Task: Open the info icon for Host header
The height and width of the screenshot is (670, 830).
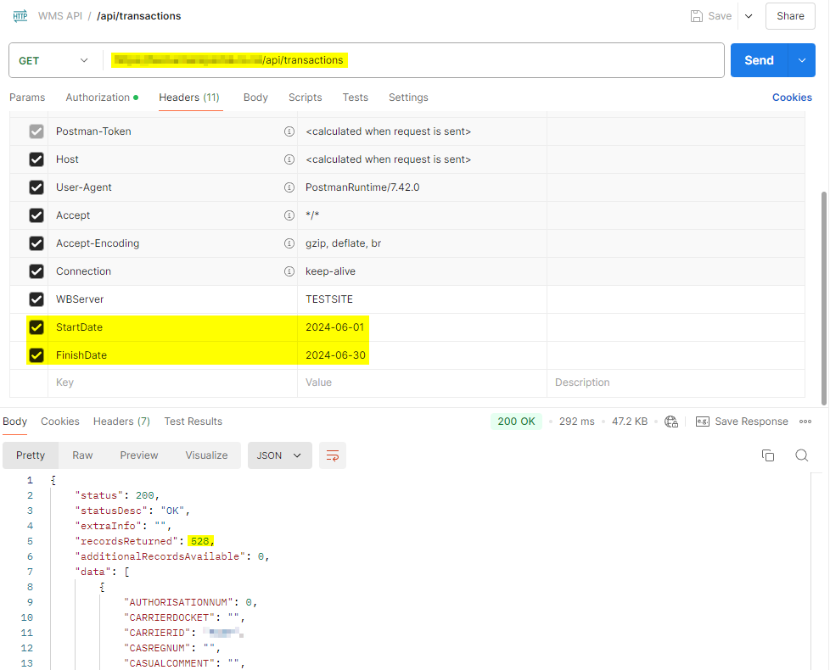Action: pos(289,159)
